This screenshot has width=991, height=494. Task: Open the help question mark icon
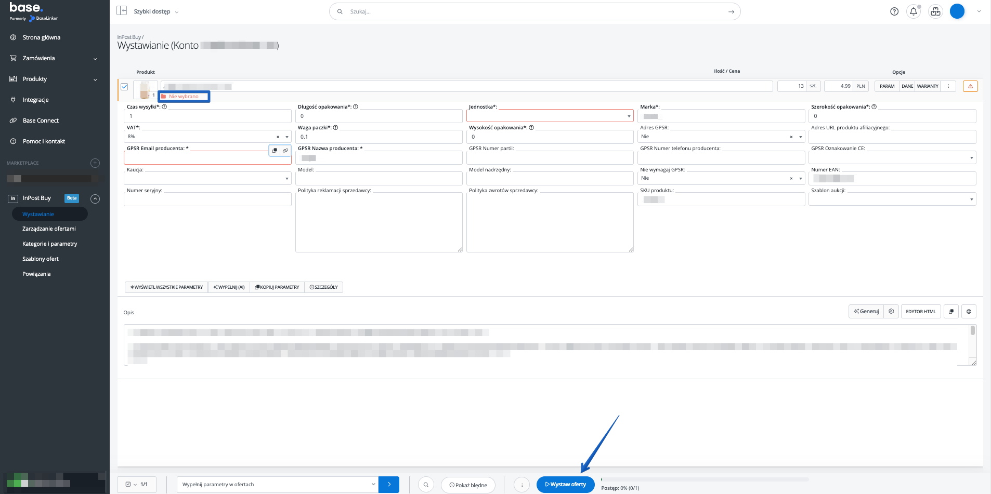click(894, 11)
